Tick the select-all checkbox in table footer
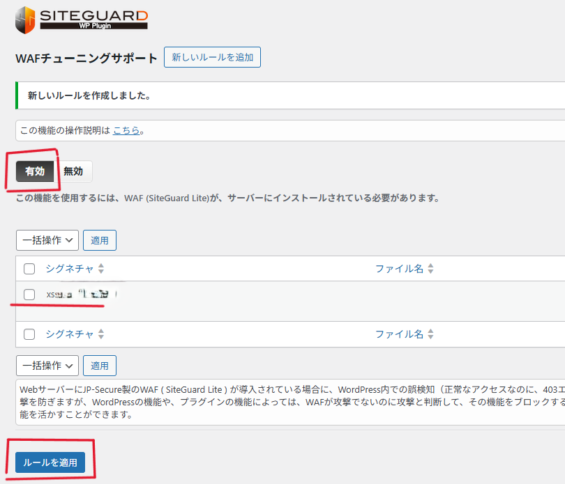The image size is (565, 484). (x=29, y=334)
